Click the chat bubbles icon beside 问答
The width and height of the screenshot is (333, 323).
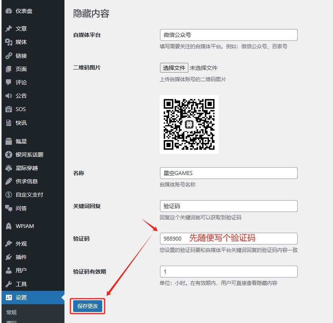click(9, 208)
